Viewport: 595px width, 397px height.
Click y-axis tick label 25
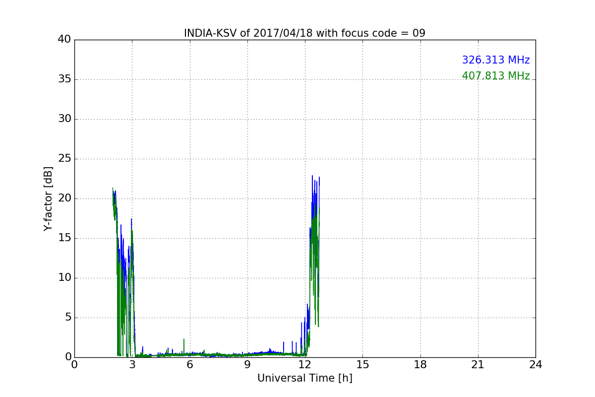click(64, 159)
